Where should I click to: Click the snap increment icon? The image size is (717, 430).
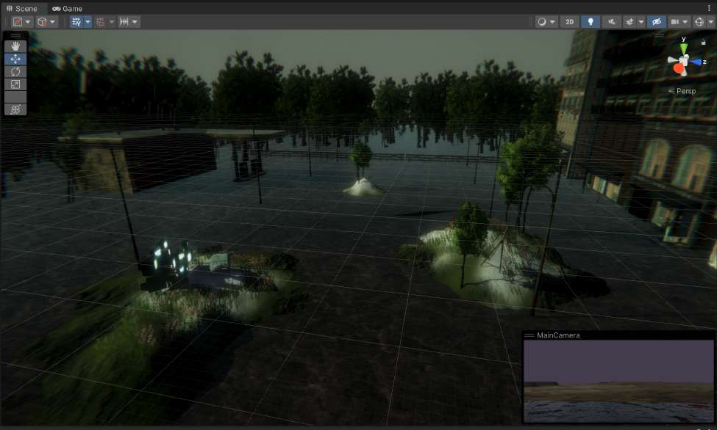pos(124,22)
